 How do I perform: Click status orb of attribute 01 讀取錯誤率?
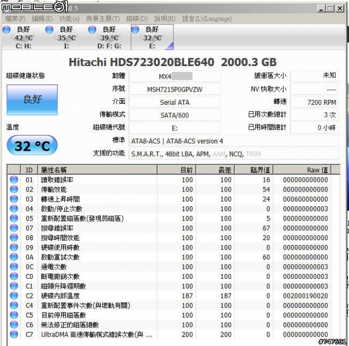[14, 180]
